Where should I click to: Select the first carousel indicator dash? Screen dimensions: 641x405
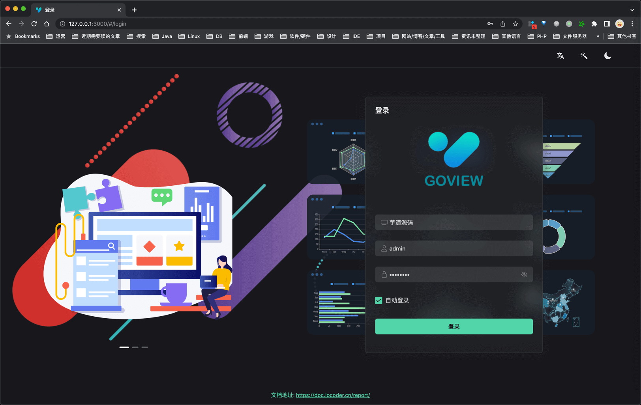124,347
